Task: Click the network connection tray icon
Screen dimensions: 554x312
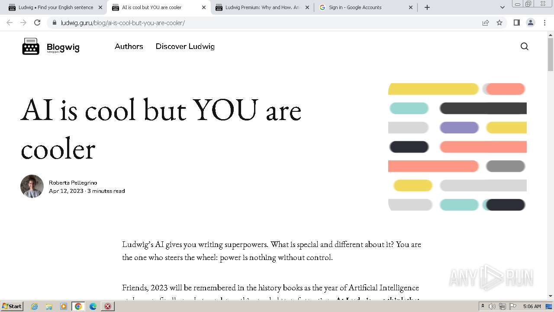Action: [502, 306]
